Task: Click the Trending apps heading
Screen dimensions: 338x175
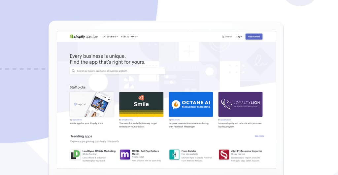Action: tap(81, 136)
